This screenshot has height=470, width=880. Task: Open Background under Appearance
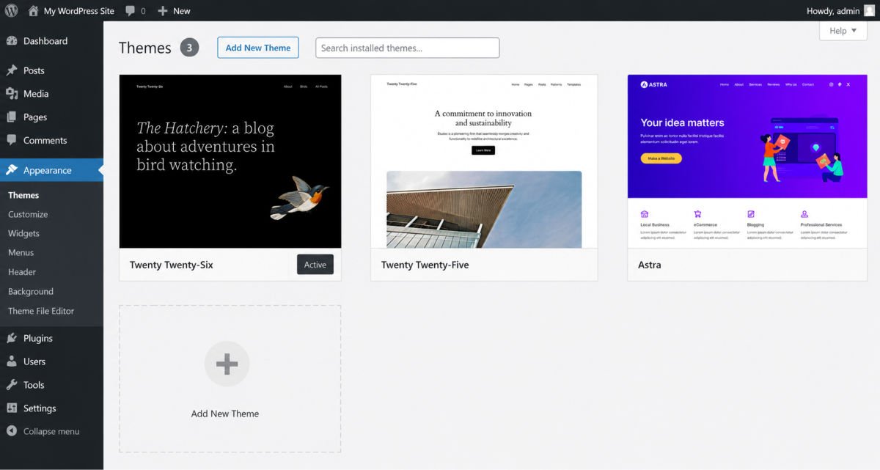(31, 291)
